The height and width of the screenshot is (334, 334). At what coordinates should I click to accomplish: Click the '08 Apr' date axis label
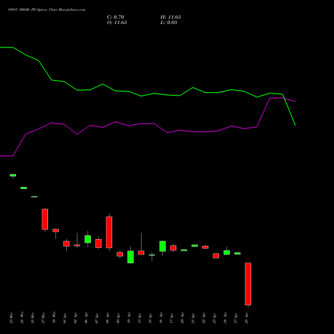click(x=108, y=319)
